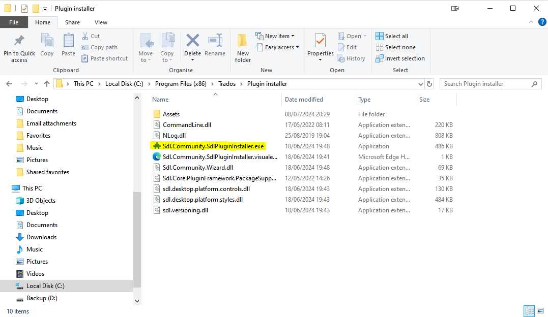Click the Cut scissors command
Screen dimensions: 548x317
(x=91, y=36)
